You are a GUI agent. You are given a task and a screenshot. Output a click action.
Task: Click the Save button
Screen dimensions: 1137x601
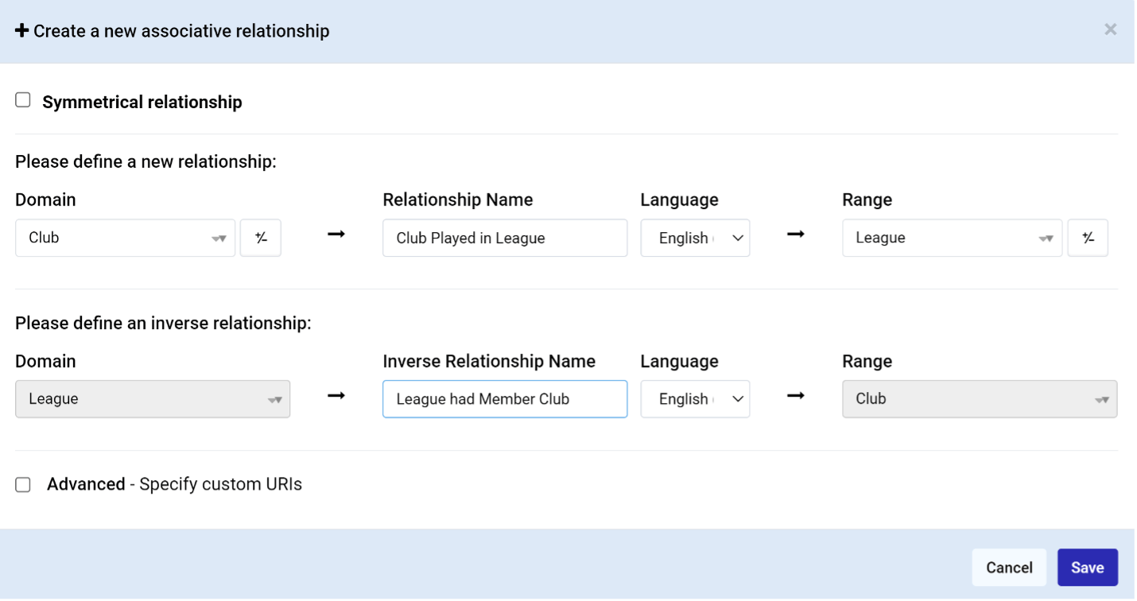click(x=1088, y=567)
